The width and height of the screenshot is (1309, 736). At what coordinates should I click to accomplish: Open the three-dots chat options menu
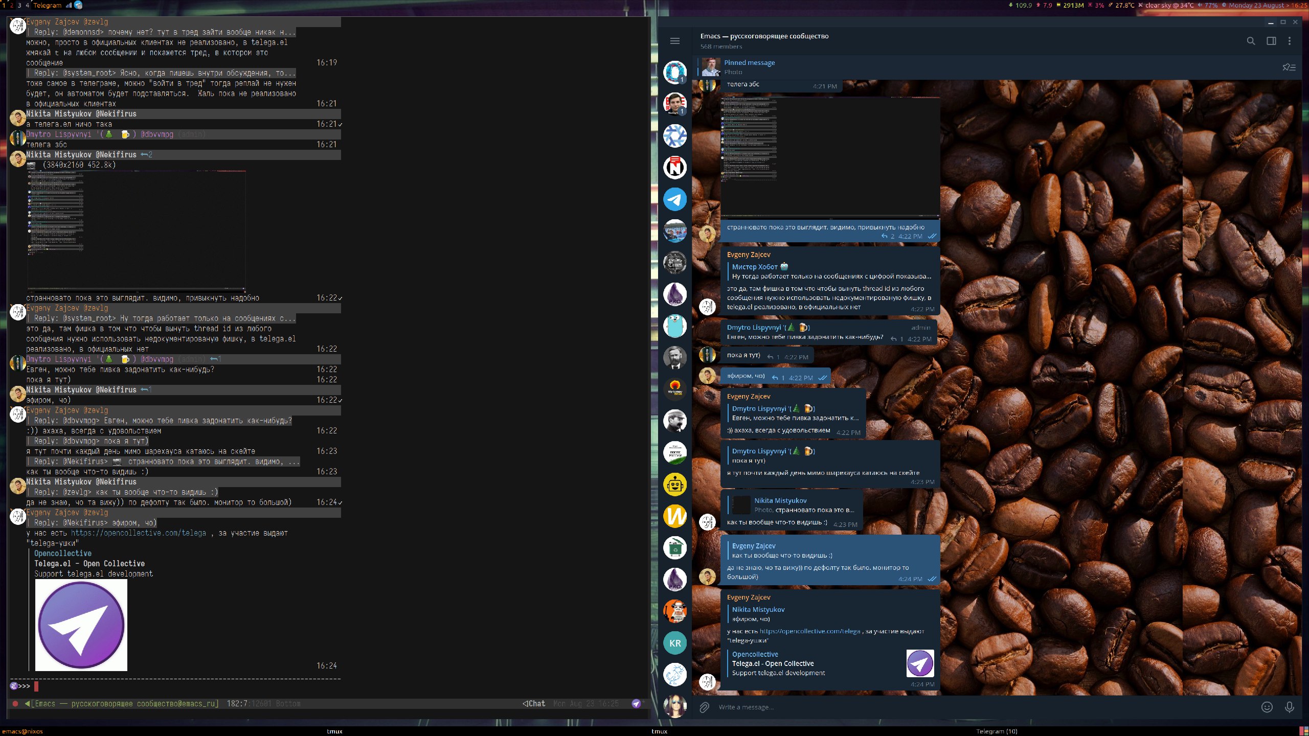coord(1290,41)
